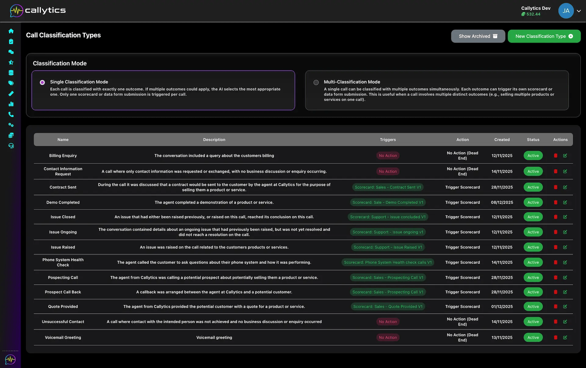This screenshot has height=368, width=586.
Task: Click the Name column header
Action: click(x=63, y=140)
